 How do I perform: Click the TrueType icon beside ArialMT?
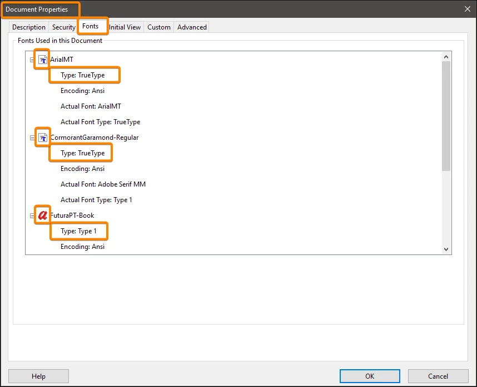(43, 60)
